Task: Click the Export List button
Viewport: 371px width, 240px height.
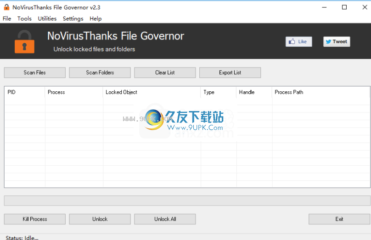Action: tap(230, 73)
